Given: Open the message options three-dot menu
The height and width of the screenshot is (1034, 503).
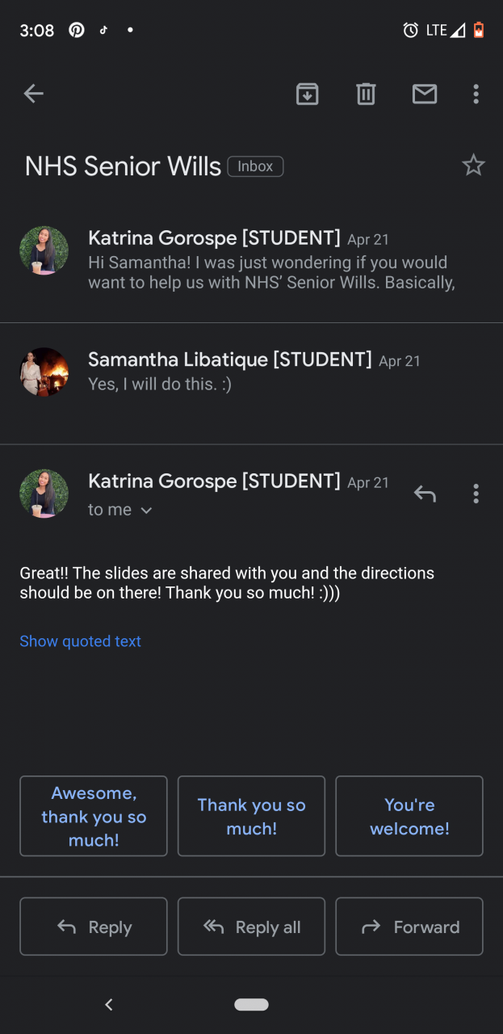Looking at the screenshot, I should click(476, 493).
